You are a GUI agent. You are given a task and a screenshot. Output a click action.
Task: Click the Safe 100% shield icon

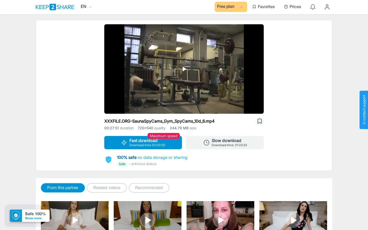[x=16, y=216]
